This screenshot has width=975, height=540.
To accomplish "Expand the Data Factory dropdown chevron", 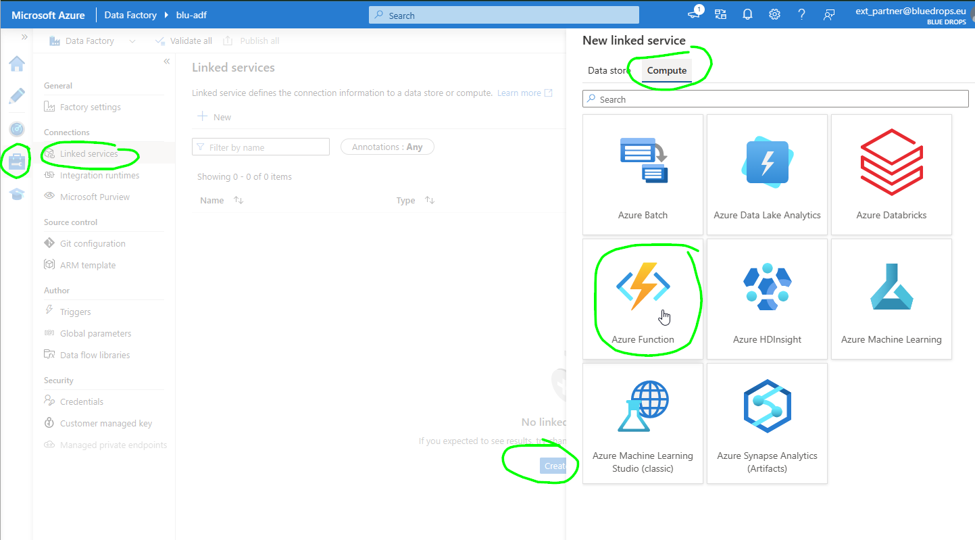I will tap(132, 41).
